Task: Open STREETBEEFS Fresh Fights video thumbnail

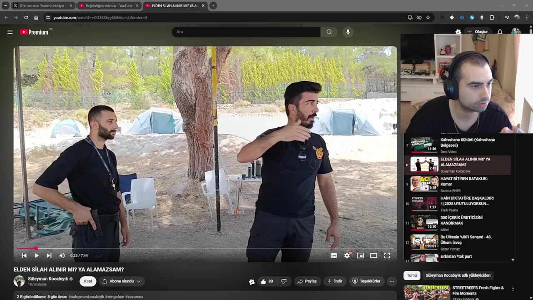Action: tap(426, 292)
